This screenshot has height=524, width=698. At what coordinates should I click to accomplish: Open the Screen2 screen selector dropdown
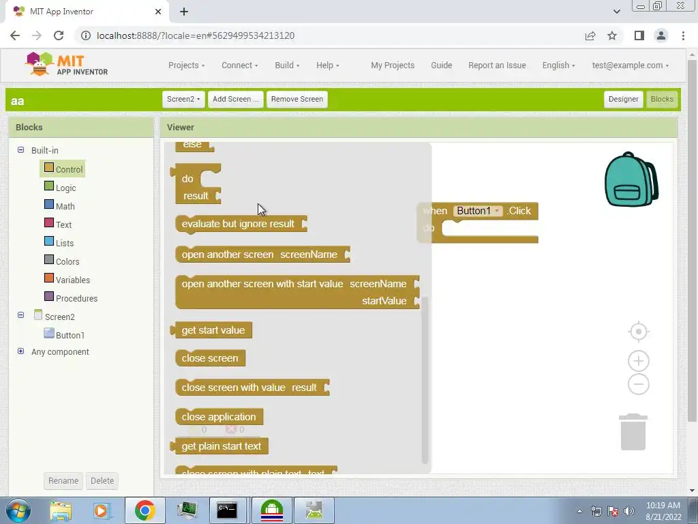point(183,100)
